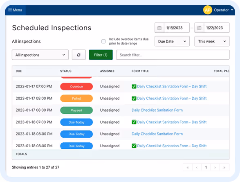Focus the Search filter input

[x=173, y=55]
